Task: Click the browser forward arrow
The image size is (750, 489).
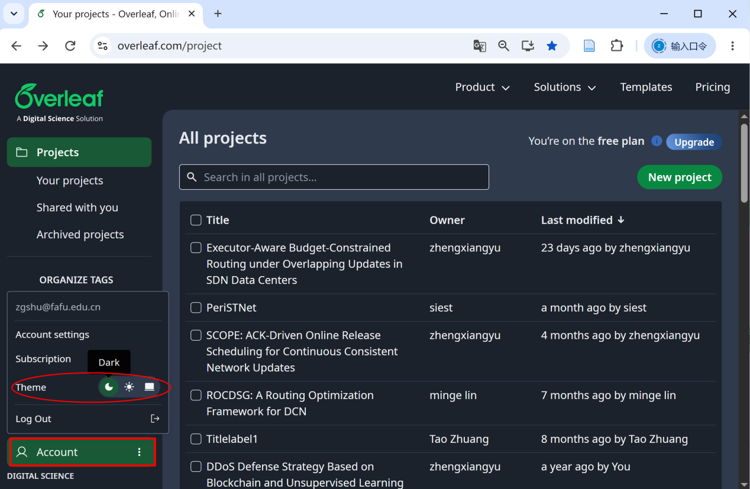Action: click(x=43, y=46)
